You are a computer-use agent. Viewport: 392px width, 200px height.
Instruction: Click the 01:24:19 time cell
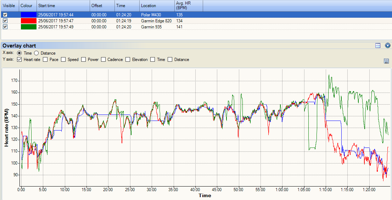(x=124, y=21)
